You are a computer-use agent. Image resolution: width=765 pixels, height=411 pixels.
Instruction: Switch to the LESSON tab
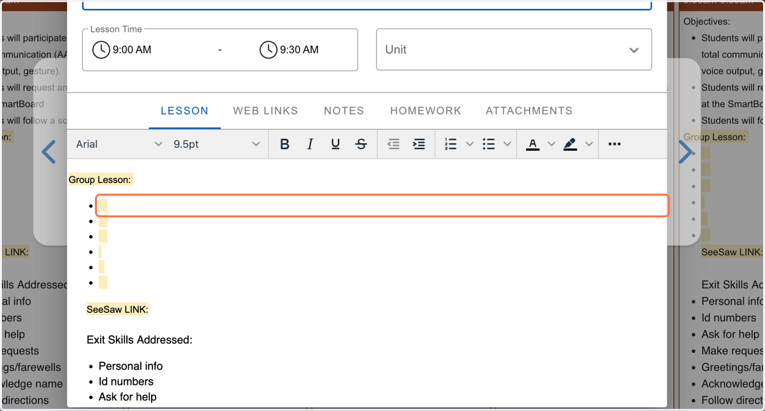pos(184,111)
